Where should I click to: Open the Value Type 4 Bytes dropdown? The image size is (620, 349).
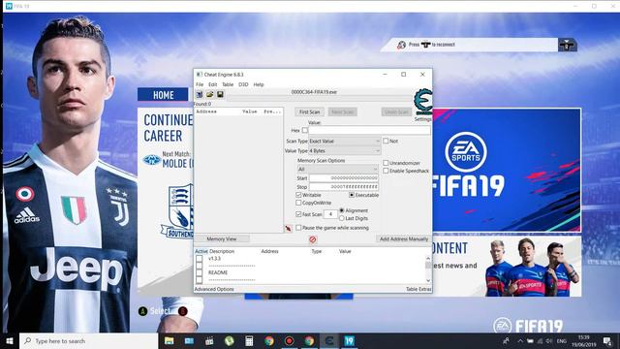[344, 151]
